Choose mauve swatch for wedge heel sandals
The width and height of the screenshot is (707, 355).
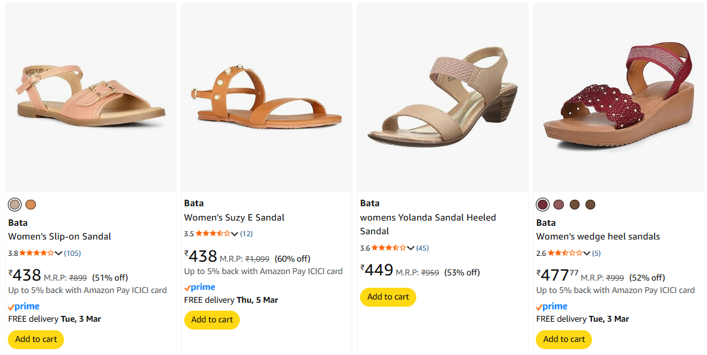(x=559, y=205)
